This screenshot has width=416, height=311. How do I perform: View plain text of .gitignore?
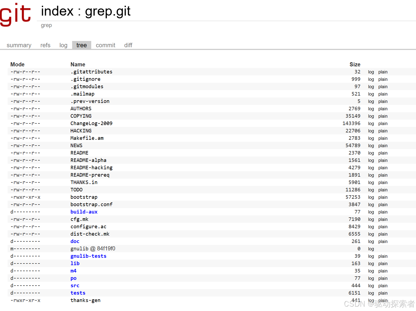point(383,79)
